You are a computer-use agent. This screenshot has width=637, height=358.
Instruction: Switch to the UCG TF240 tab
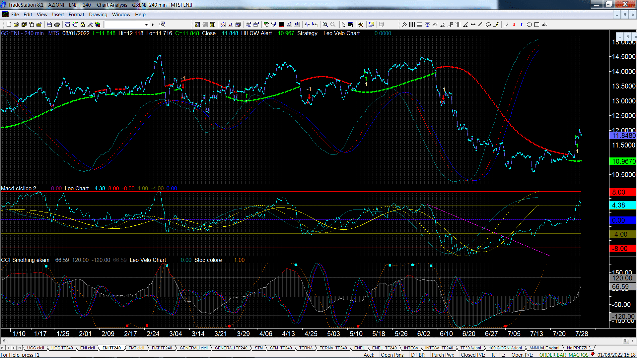click(x=62, y=348)
